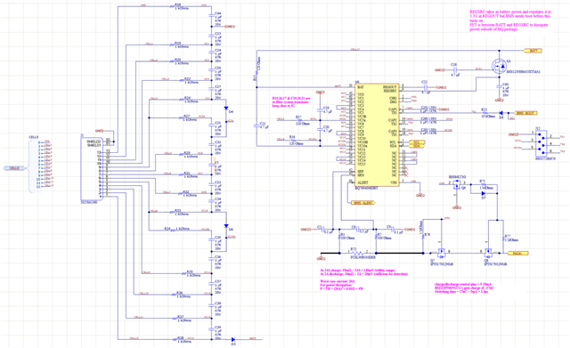
Task: Click diode D4 in the cell filter column
Action: tap(226, 108)
